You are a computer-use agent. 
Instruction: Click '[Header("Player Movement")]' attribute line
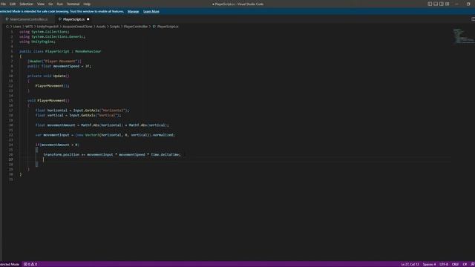click(54, 61)
